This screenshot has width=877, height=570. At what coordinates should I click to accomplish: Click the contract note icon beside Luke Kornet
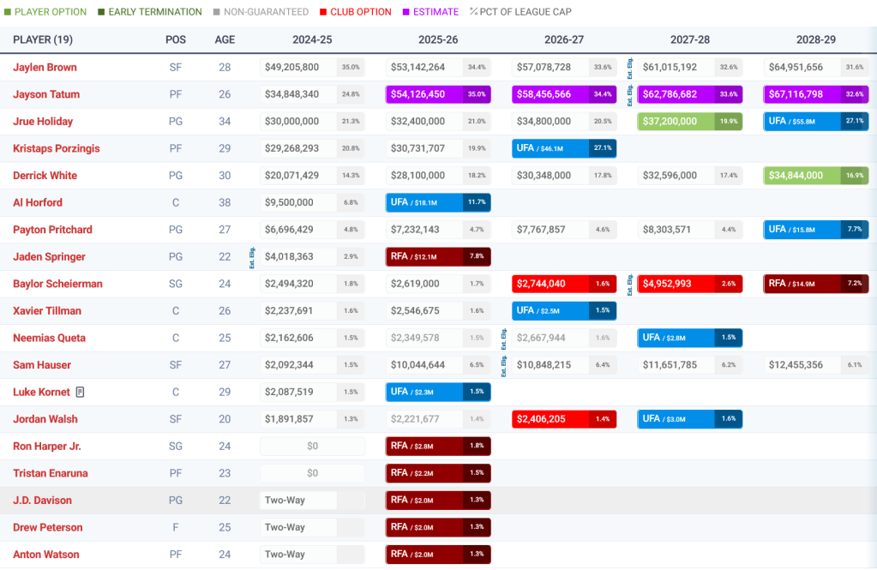tap(80, 393)
